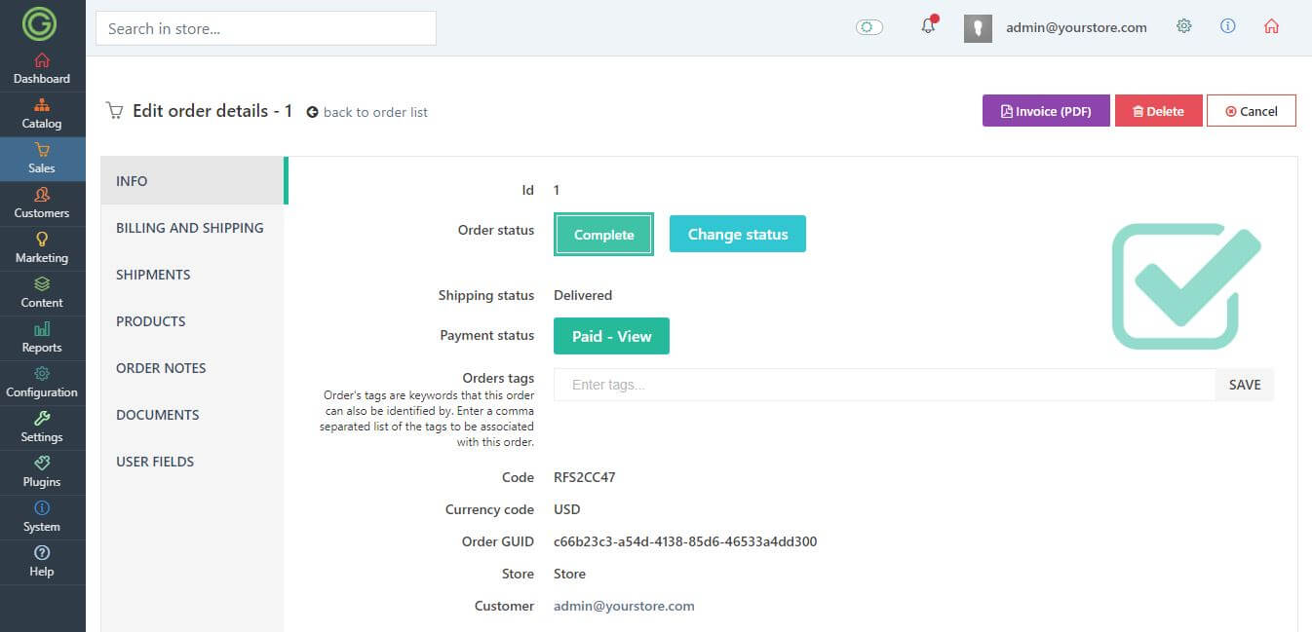Switch to the ORDER NOTES tab
This screenshot has width=1312, height=632.
pyautogui.click(x=193, y=368)
